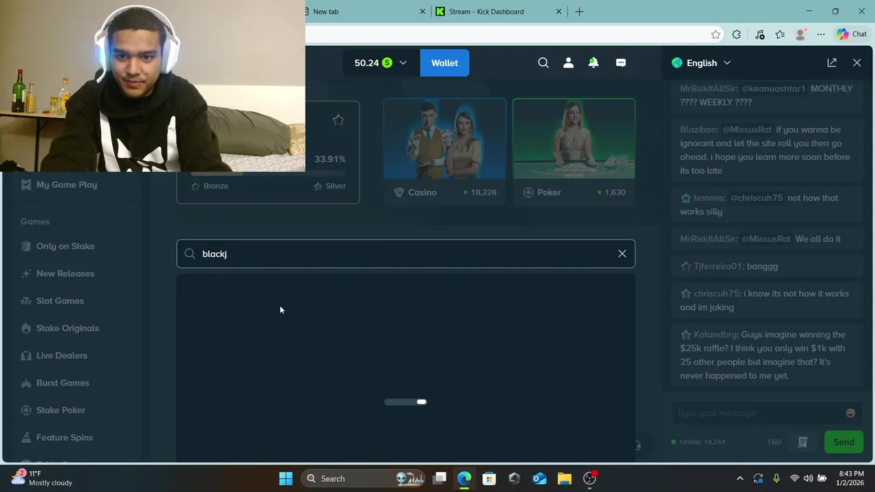Open the Wallet button

[x=444, y=63]
